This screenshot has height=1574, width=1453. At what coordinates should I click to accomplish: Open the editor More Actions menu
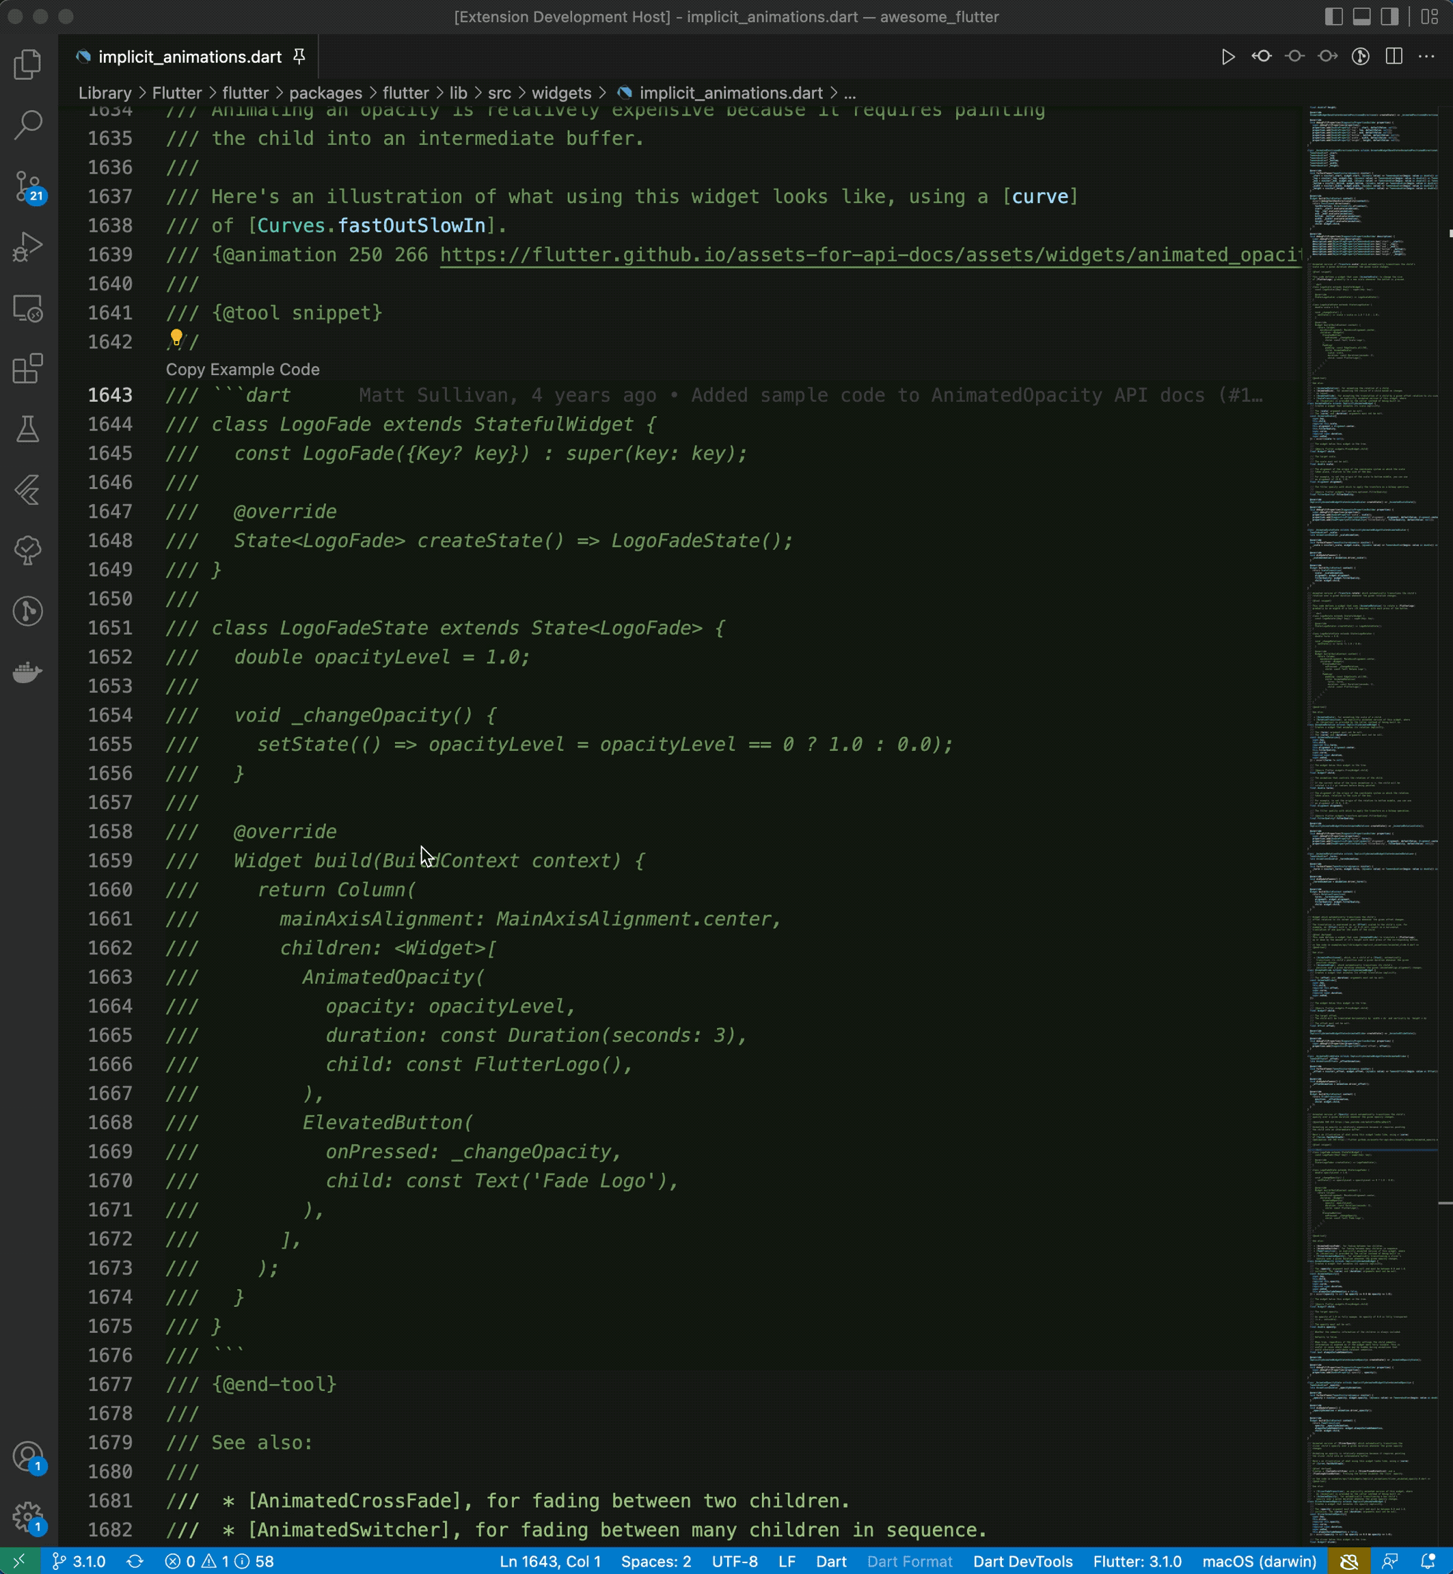(1426, 57)
